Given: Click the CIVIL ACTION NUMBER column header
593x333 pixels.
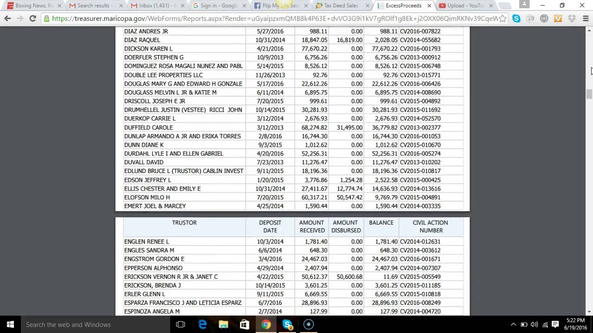Looking at the screenshot, I should click(x=430, y=226).
